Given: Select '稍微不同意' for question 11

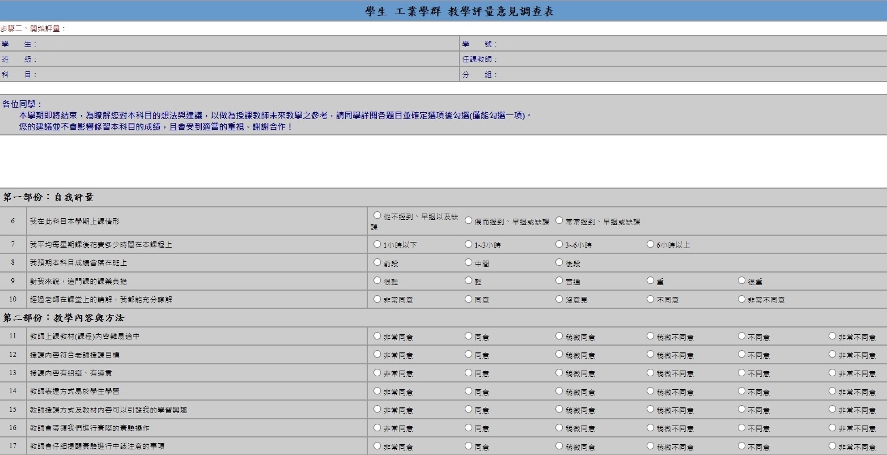Looking at the screenshot, I should click(x=651, y=336).
